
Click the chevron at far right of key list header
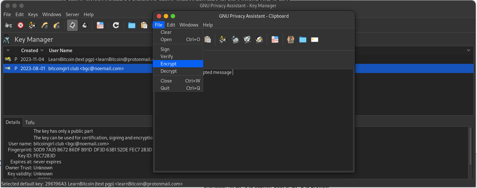[469, 50]
